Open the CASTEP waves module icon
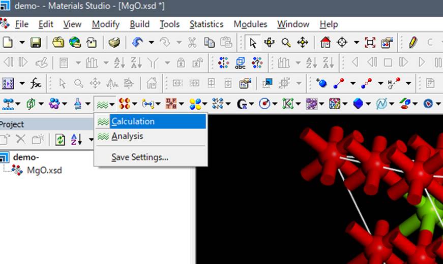The width and height of the screenshot is (443, 264). click(102, 104)
